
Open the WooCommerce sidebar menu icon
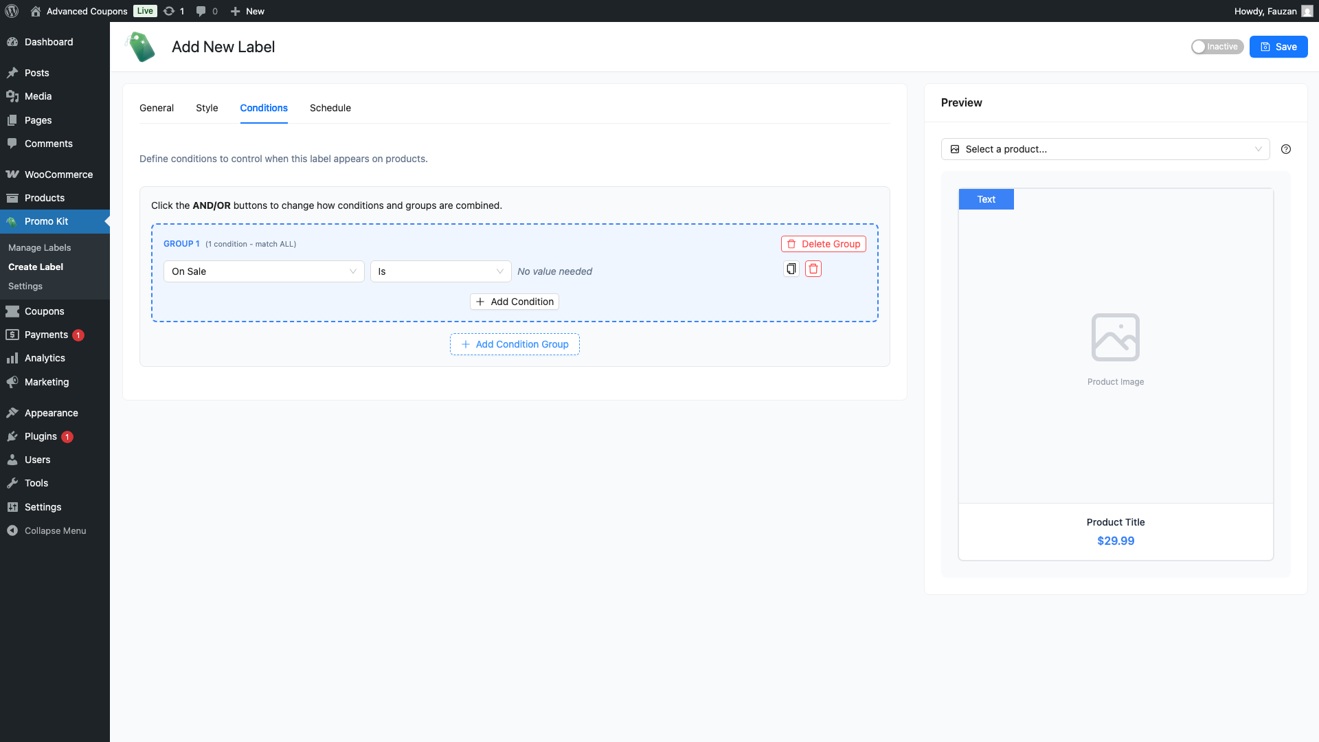point(12,175)
